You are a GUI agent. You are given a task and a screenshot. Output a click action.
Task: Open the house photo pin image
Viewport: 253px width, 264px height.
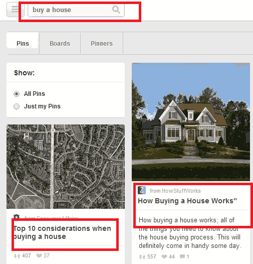point(191,122)
